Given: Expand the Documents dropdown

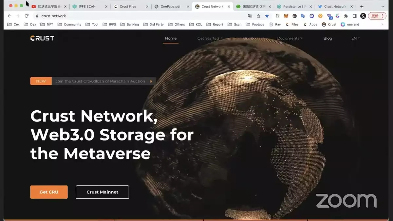Looking at the screenshot, I should pos(290,38).
